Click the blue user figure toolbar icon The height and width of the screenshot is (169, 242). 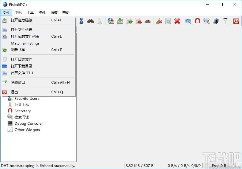tap(81, 21)
